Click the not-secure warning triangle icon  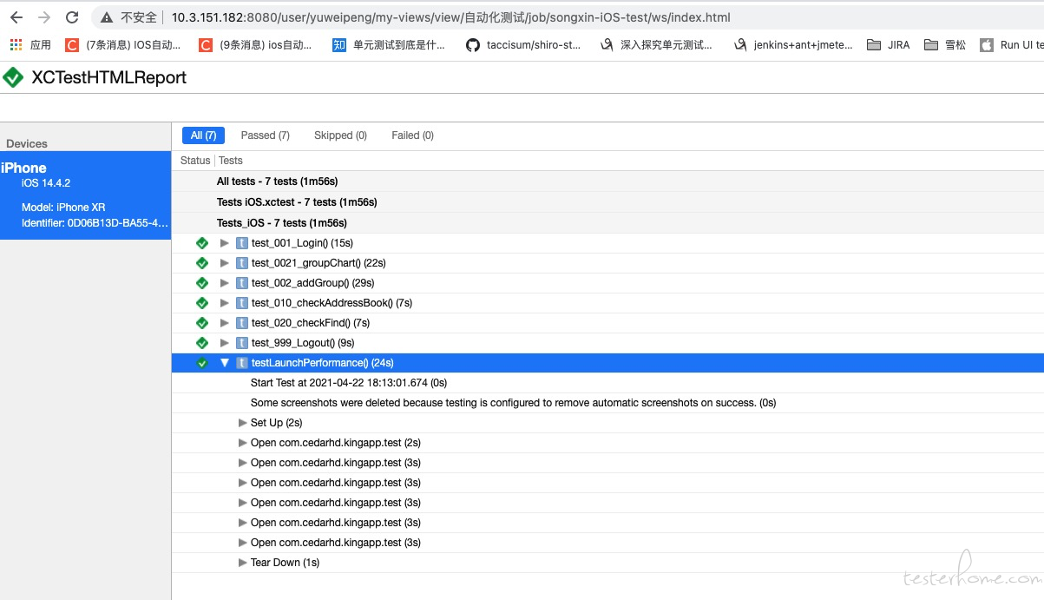[107, 17]
